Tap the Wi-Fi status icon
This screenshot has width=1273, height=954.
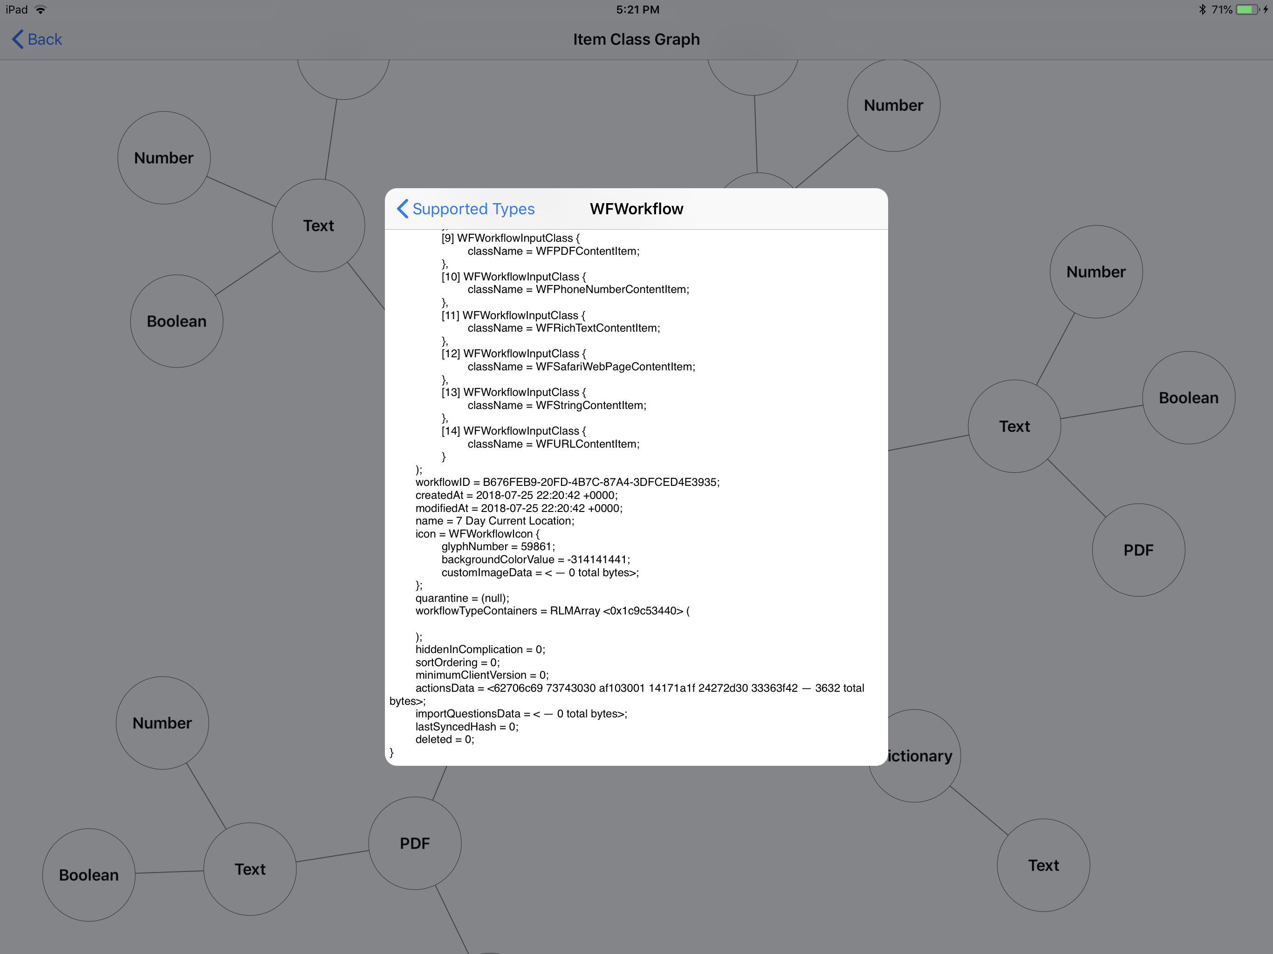click(x=40, y=10)
